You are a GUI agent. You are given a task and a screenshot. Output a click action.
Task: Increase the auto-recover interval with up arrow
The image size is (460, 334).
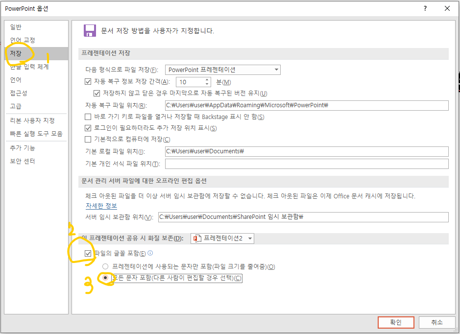point(207,79)
